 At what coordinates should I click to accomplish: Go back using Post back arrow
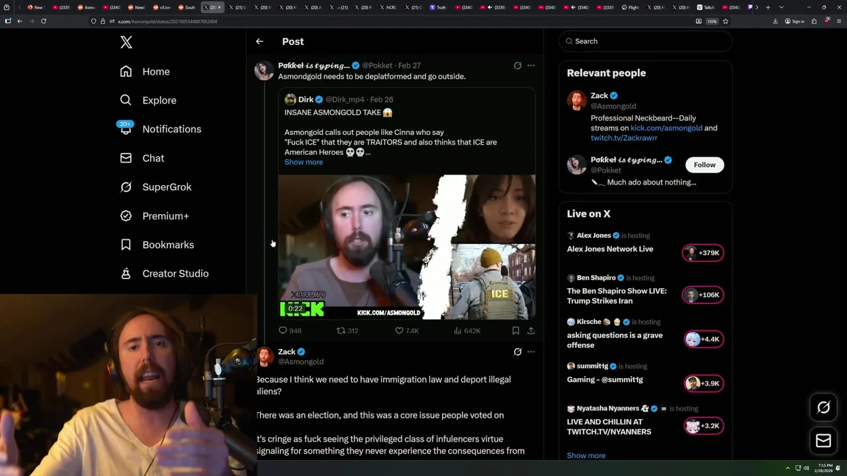point(259,41)
